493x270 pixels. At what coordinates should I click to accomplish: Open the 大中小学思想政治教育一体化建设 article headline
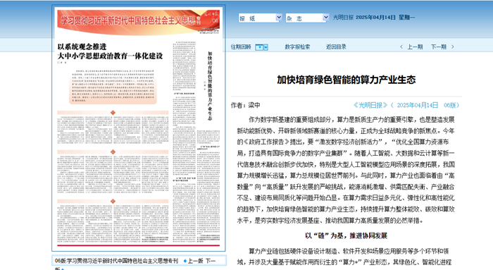pos(110,56)
